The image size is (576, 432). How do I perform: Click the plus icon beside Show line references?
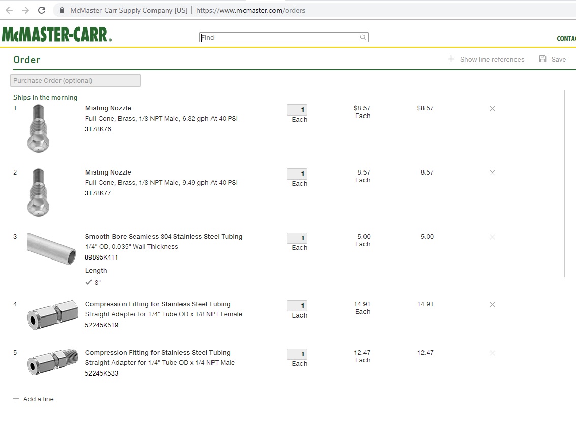click(451, 59)
